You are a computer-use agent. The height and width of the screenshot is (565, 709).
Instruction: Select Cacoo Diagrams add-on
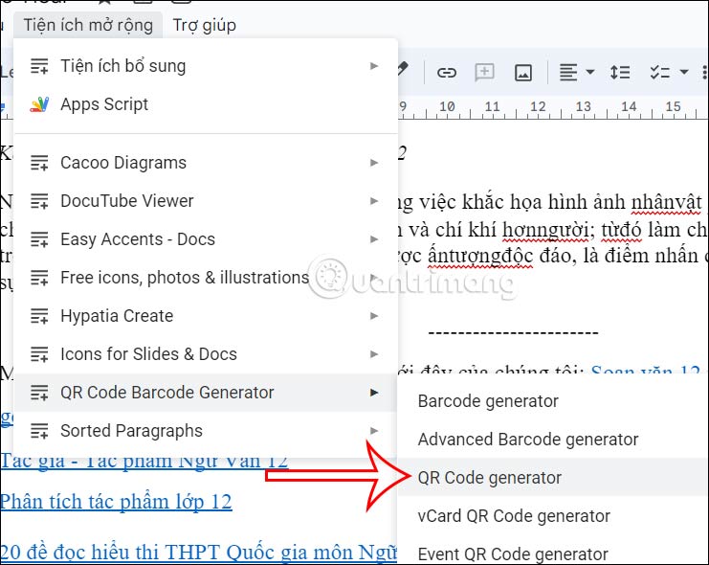coord(206,163)
